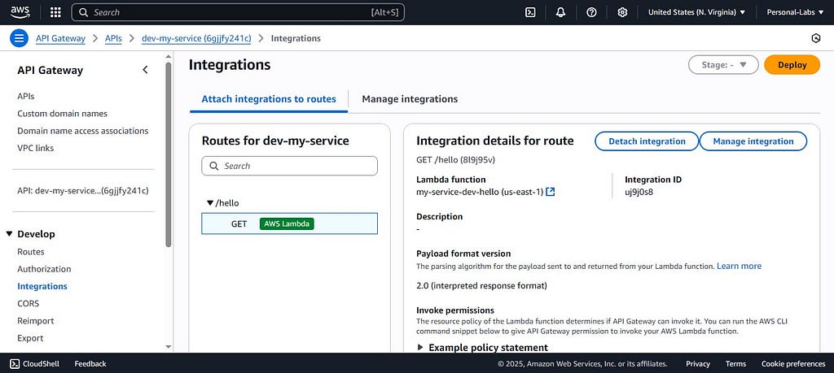Click the GET /hello (8l9j95v) text
This screenshot has height=373, width=834.
[455, 159]
